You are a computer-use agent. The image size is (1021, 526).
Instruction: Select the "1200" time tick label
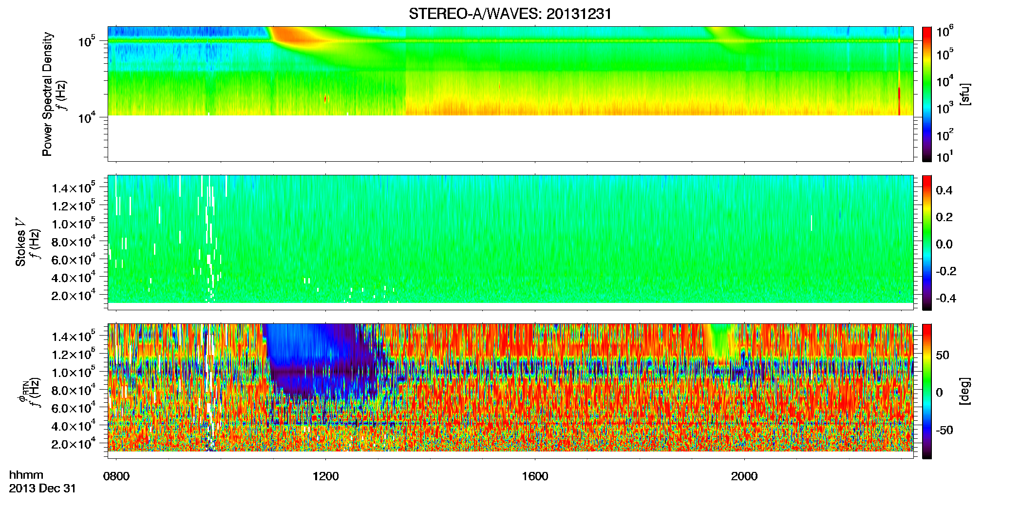(x=325, y=476)
